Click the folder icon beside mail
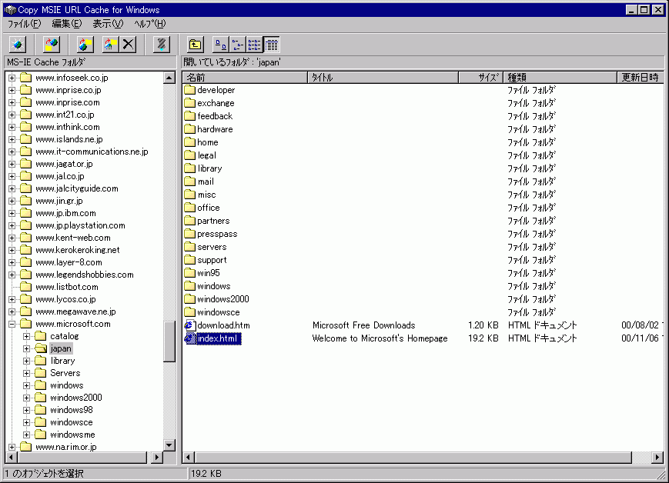This screenshot has width=669, height=483. coord(190,182)
